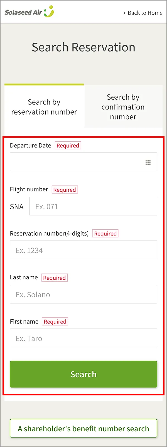The image size is (167, 447).
Task: Open shareholder's benefit number search
Action: (83, 428)
